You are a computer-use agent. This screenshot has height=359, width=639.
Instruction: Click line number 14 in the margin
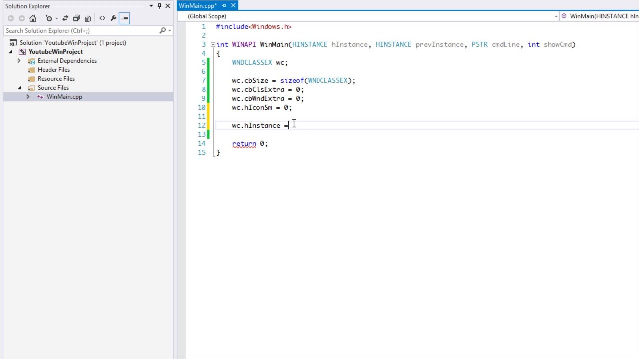pos(201,144)
